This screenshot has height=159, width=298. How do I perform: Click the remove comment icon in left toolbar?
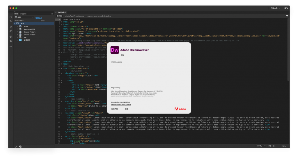11,41
